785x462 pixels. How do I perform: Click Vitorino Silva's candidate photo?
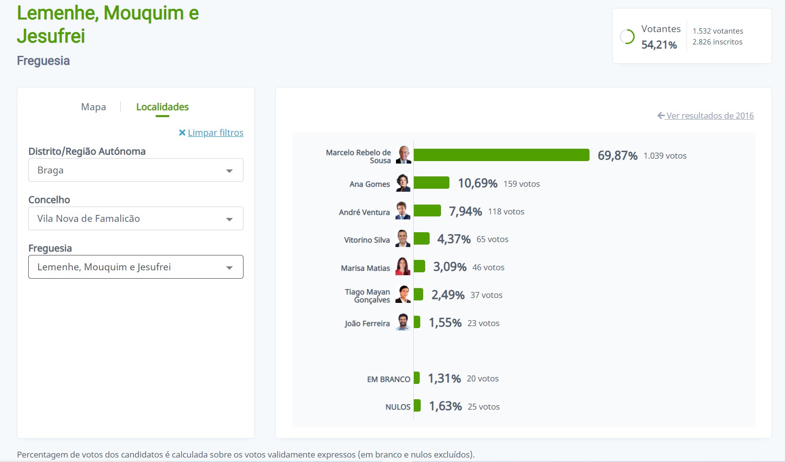pos(403,239)
